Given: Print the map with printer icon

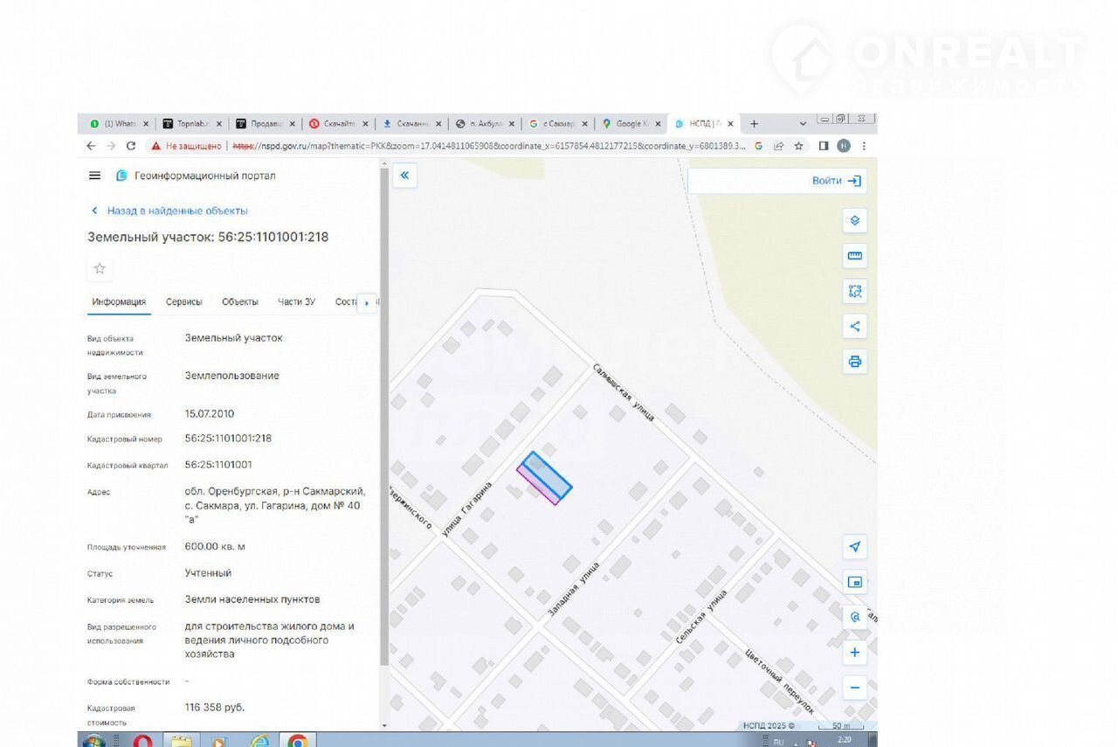Looking at the screenshot, I should [x=854, y=362].
